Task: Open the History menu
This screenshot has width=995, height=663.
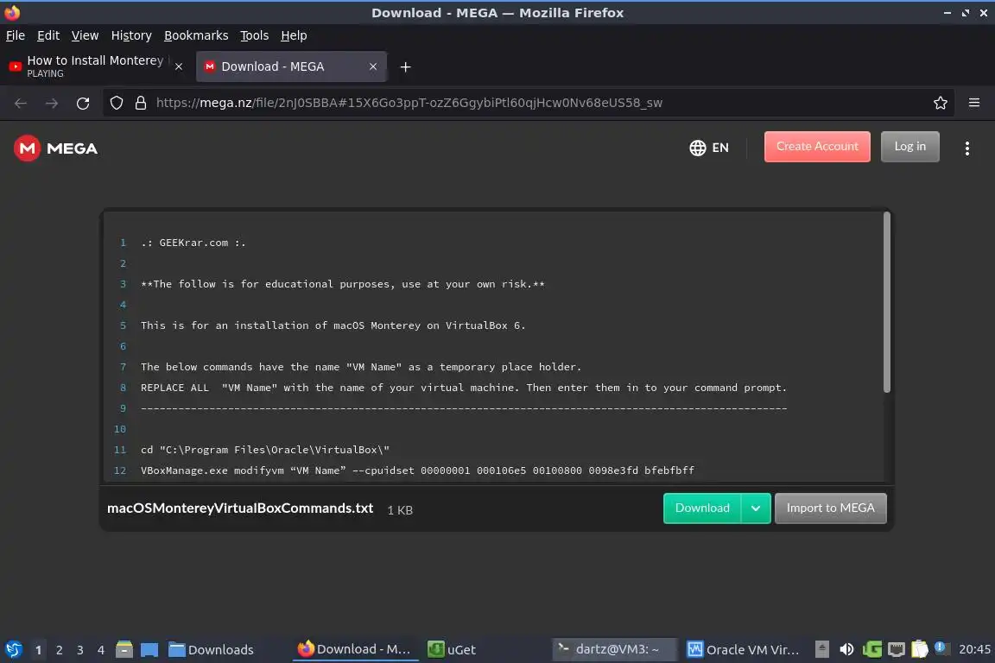Action: pyautogui.click(x=131, y=35)
